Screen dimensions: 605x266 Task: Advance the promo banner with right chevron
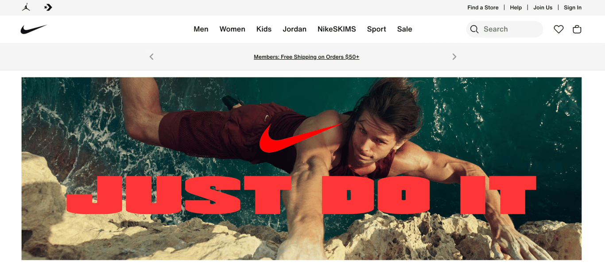point(454,56)
